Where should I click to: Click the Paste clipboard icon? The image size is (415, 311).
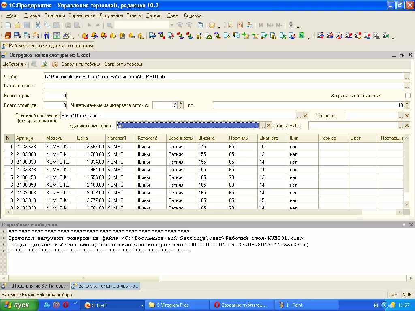click(x=56, y=25)
